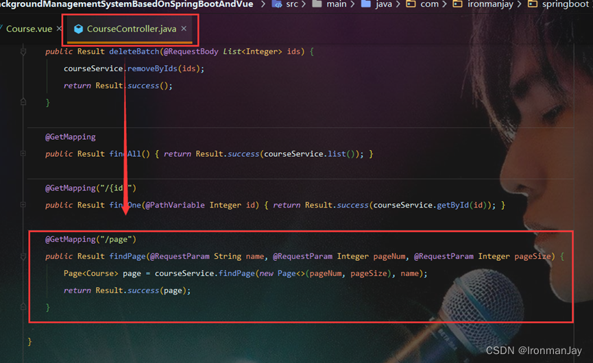Click findPage in the method declaration
This screenshot has height=363, width=593.
point(128,256)
